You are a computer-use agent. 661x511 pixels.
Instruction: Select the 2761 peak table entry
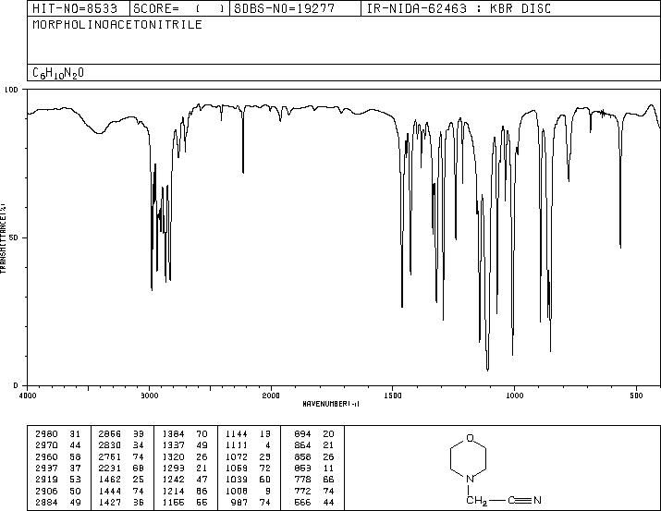pyautogui.click(x=121, y=456)
